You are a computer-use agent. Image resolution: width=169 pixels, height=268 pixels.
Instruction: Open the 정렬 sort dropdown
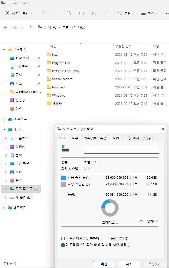pyautogui.click(x=126, y=13)
